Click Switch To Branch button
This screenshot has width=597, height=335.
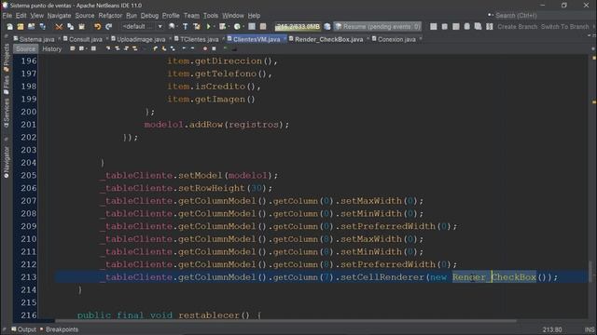tap(564, 27)
